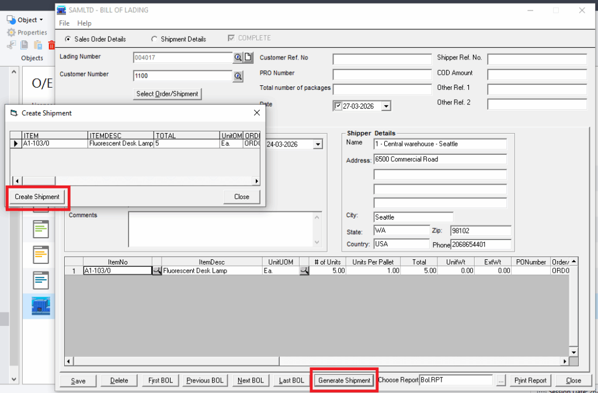The image size is (598, 393).
Task: Select the Shipment Details radio button
Action: pos(154,39)
